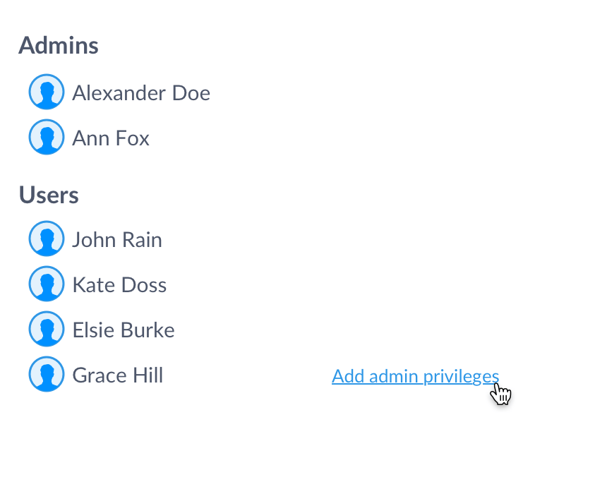The height and width of the screenshot is (494, 607).
Task: Open Elsie Burke user entry
Action: (x=124, y=330)
